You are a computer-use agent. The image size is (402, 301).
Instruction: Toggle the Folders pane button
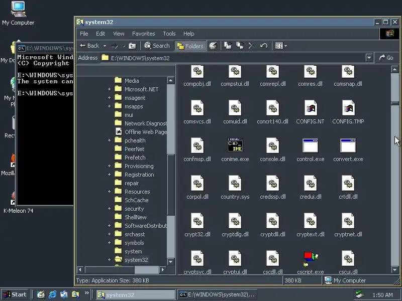tap(190, 46)
